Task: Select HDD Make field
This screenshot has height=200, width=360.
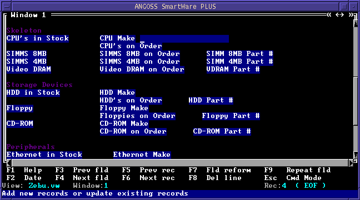Action: (x=118, y=93)
